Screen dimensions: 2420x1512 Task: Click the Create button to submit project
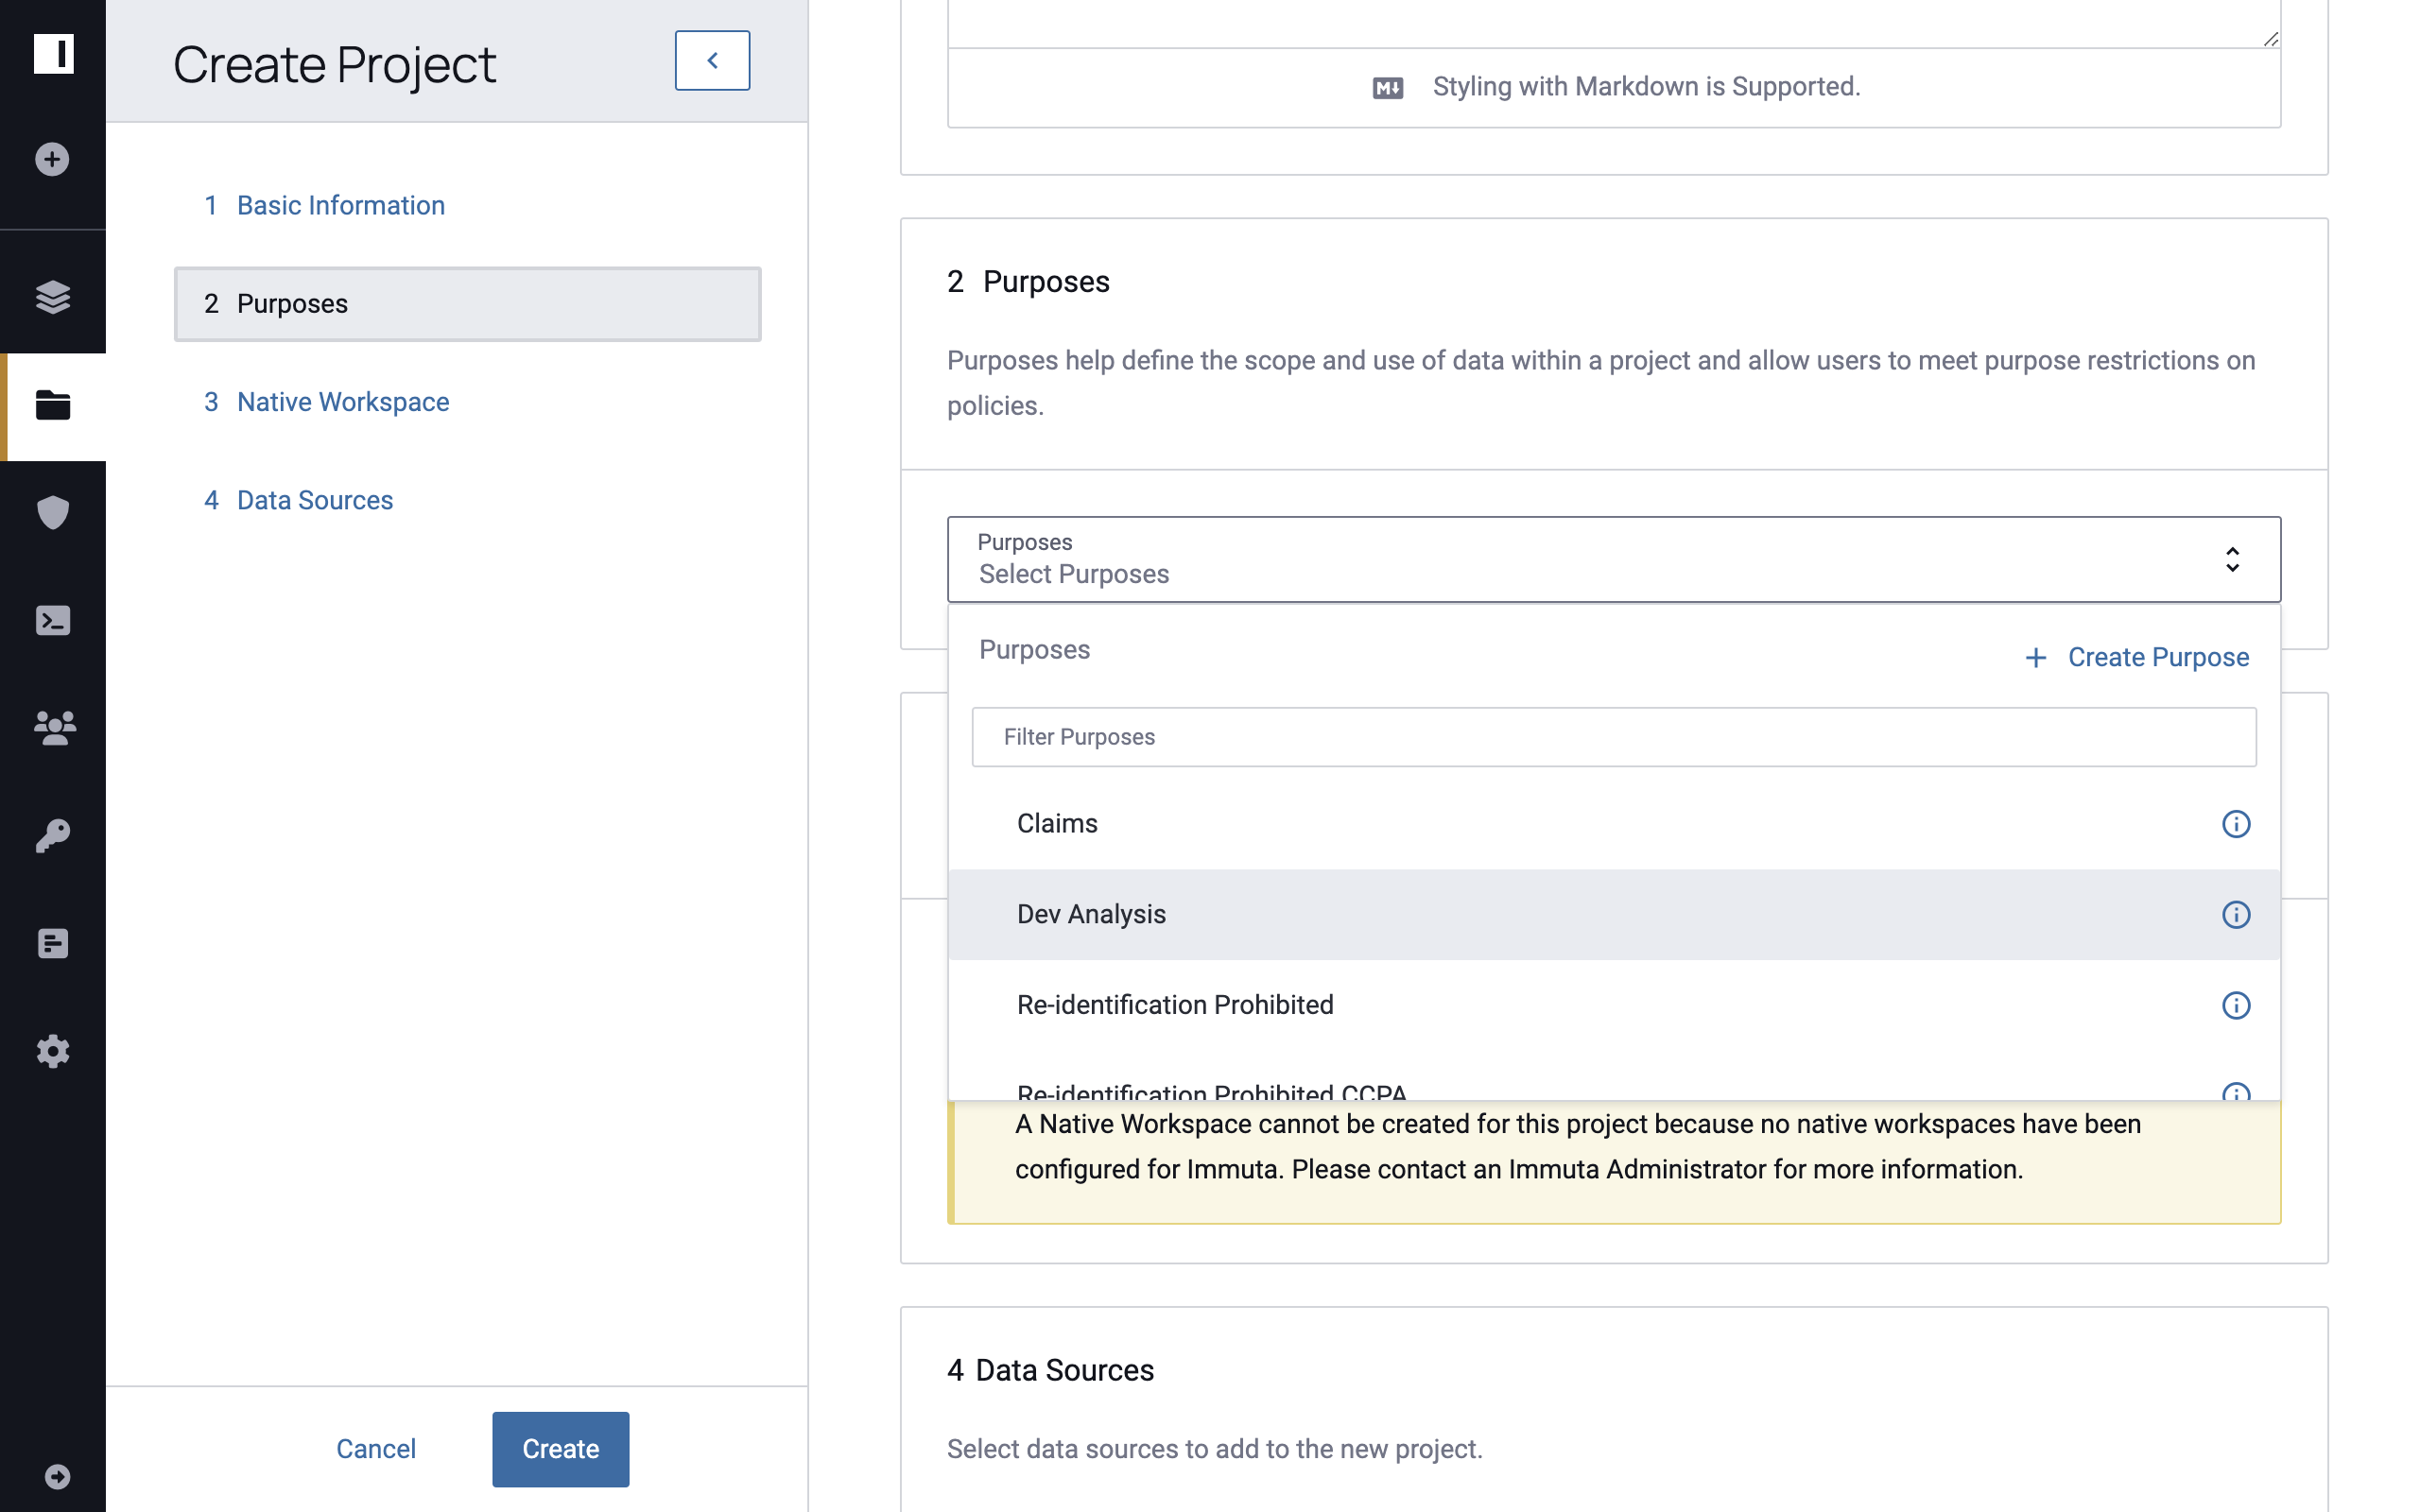click(x=560, y=1448)
